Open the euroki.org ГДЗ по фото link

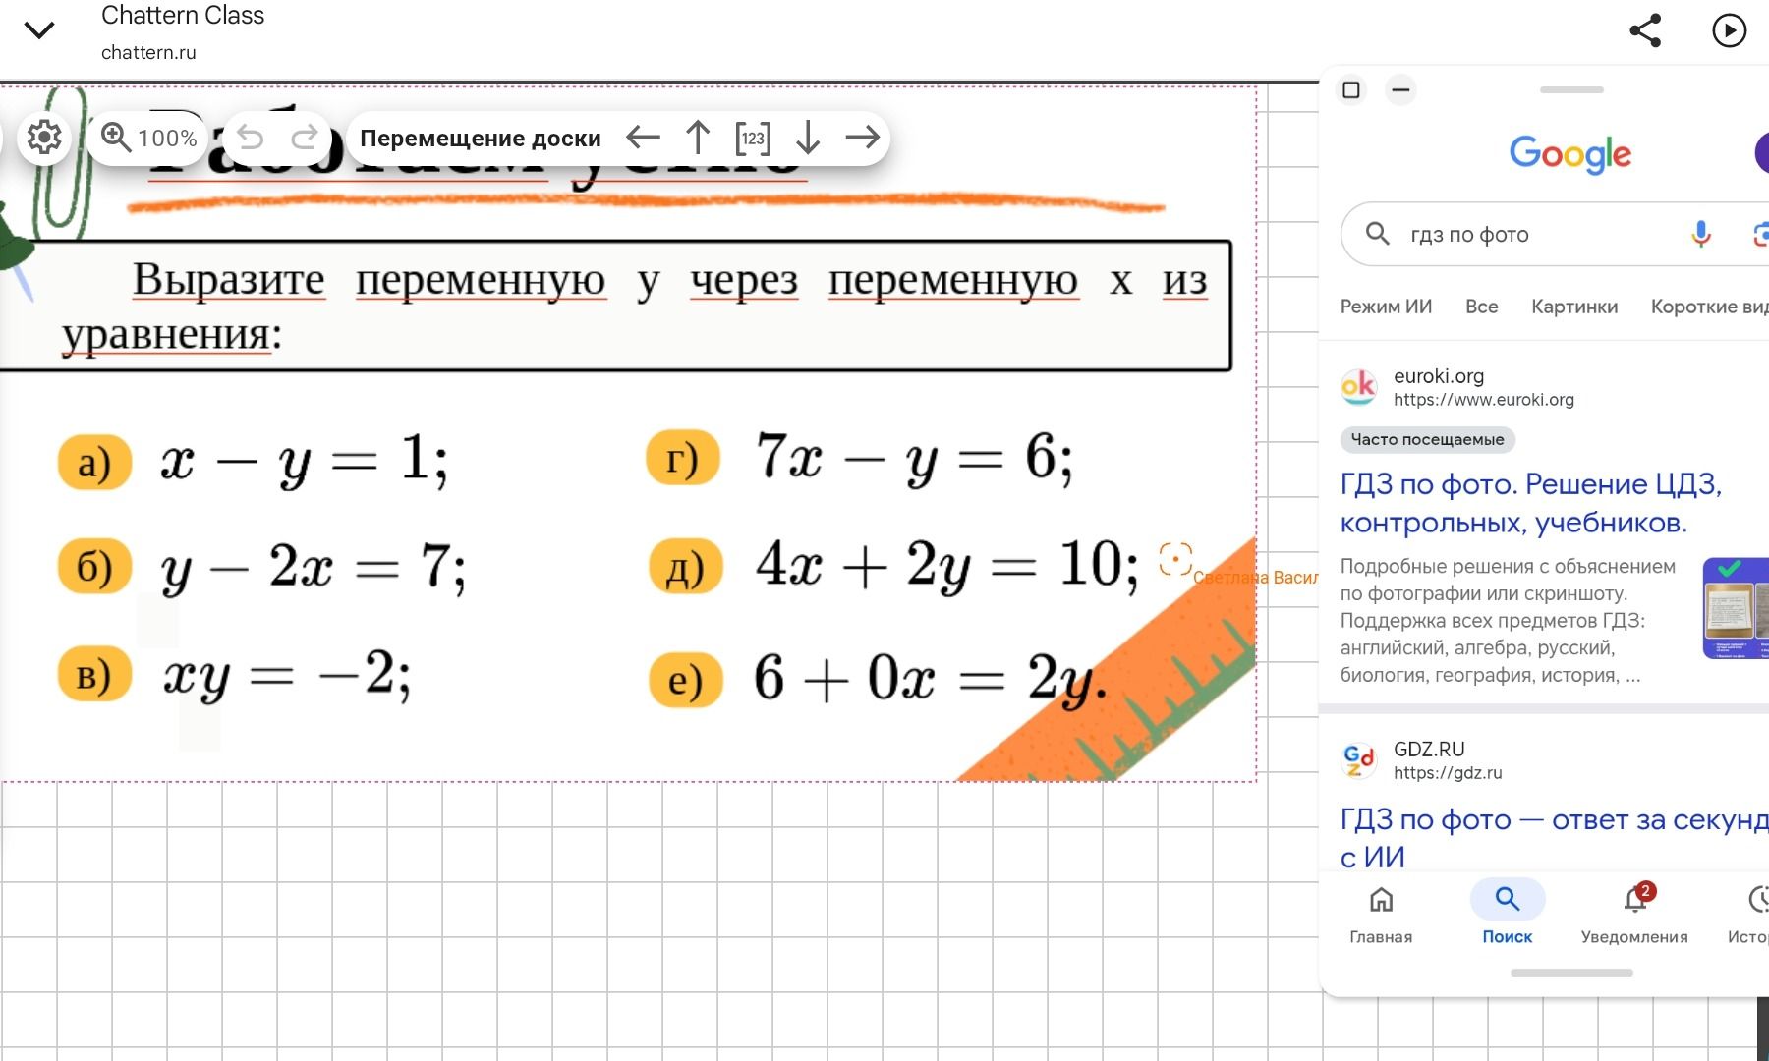(1531, 503)
